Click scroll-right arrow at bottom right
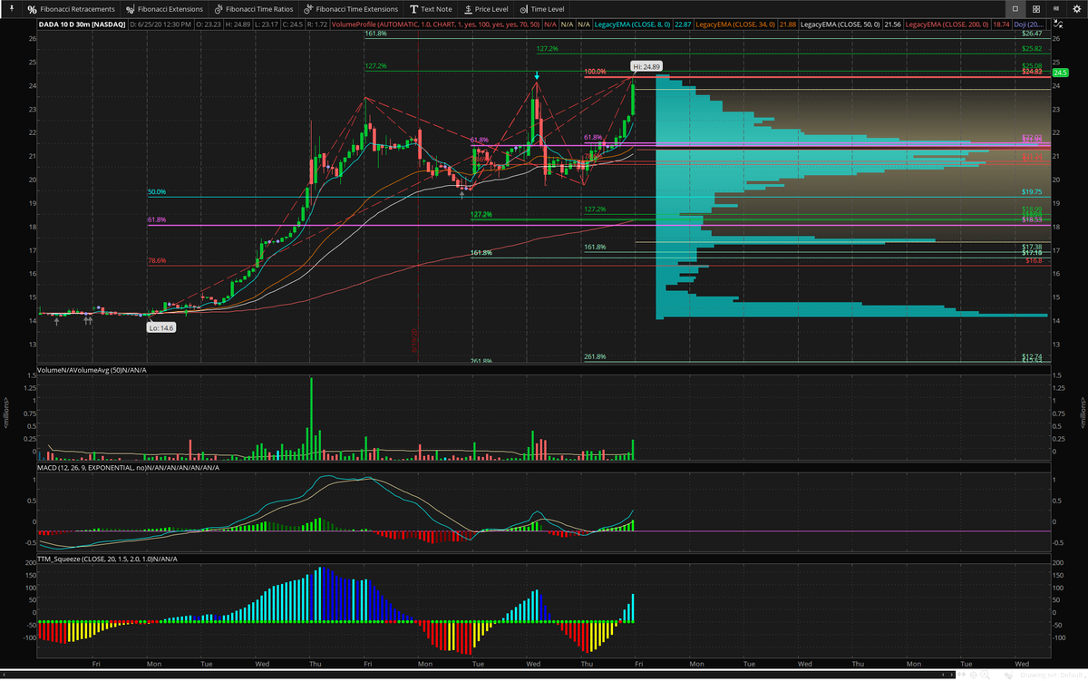The width and height of the screenshot is (1088, 681). click(x=952, y=675)
